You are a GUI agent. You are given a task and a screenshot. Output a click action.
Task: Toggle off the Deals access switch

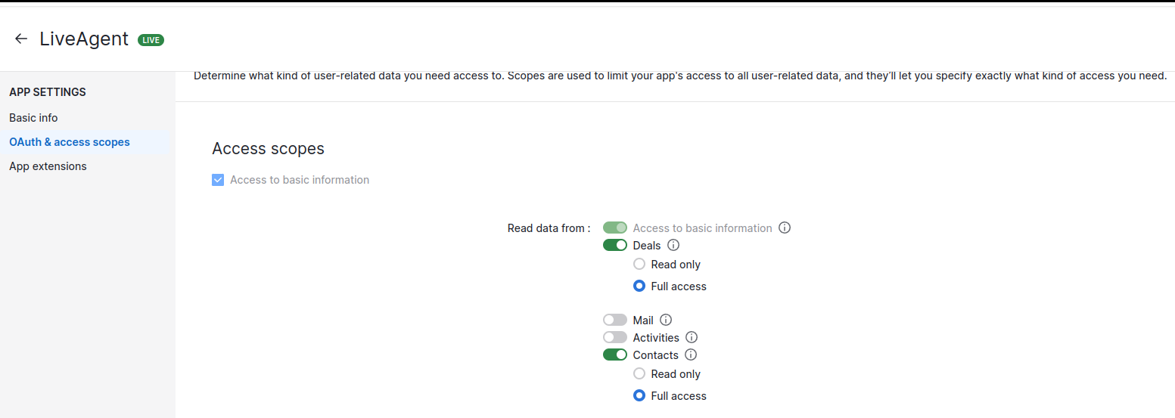615,245
